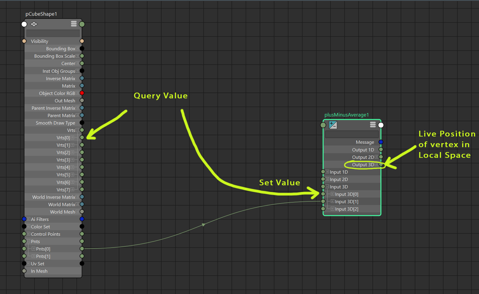
Task: Click the Vrts[0] output port
Action: [x=82, y=138]
